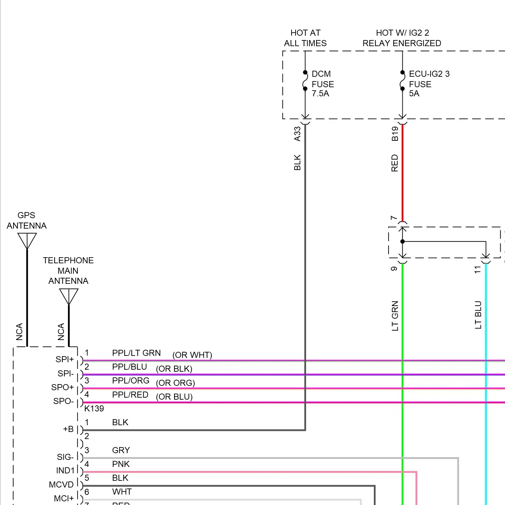The height and width of the screenshot is (505, 505).
Task: Click the (OR BLU) alternate color note
Action: 174,397
